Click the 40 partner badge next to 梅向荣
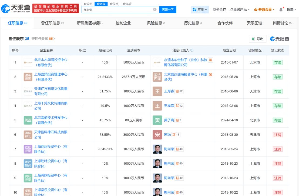 point(179,149)
